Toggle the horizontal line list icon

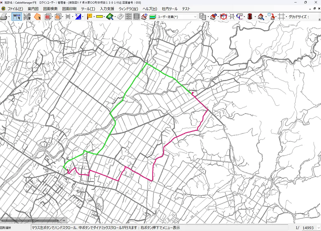coord(136,17)
